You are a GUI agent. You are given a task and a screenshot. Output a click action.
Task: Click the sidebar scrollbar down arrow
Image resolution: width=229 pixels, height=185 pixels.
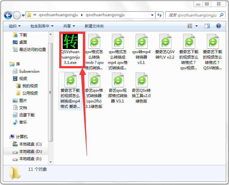click(51, 162)
